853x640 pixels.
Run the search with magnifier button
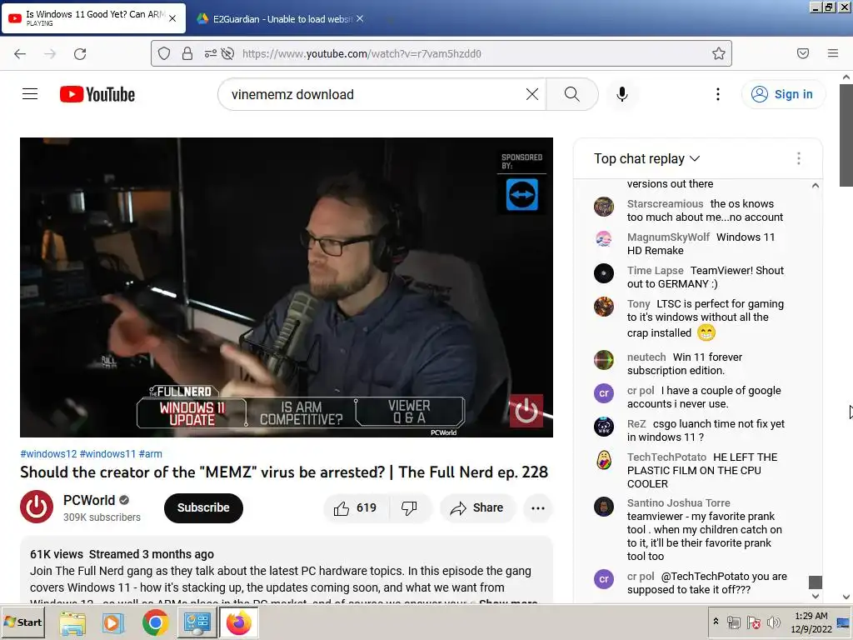coord(571,94)
